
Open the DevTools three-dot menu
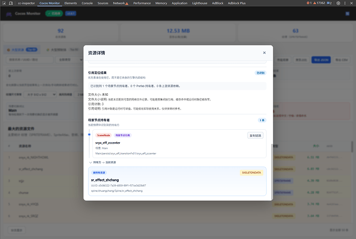tap(345, 3)
